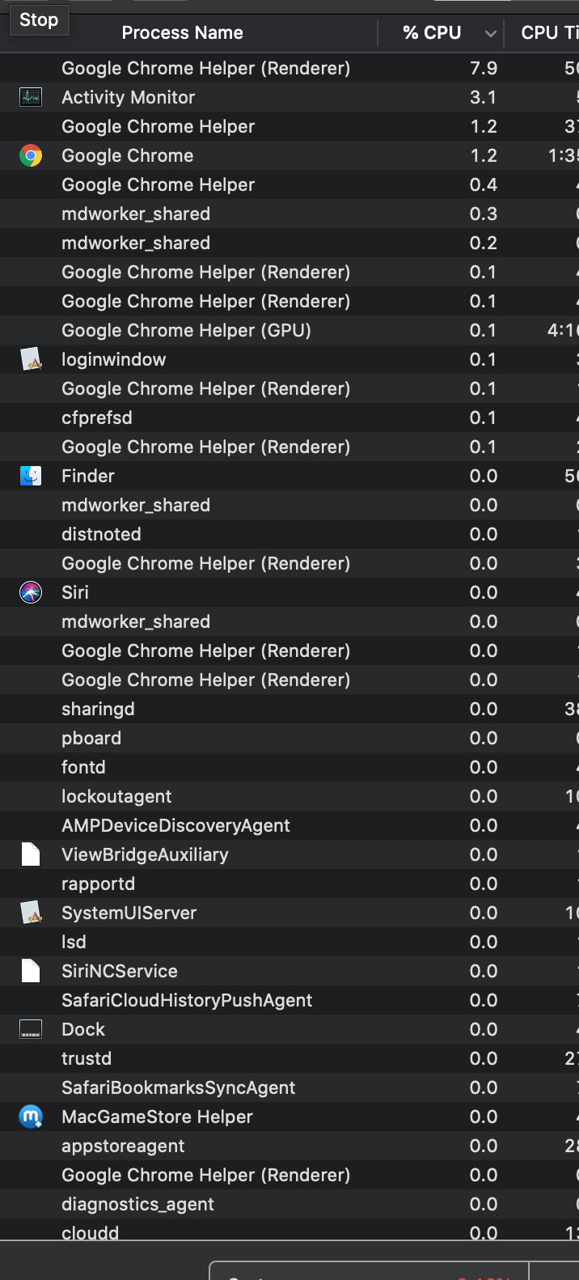Viewport: 579px width, 1280px height.
Task: Click the loginwindow process icon
Action: coord(30,359)
